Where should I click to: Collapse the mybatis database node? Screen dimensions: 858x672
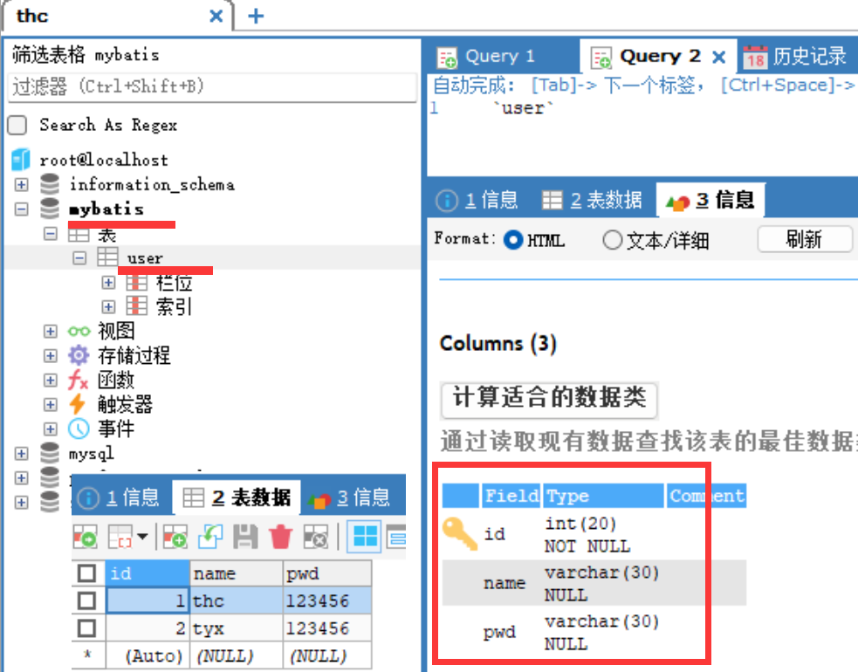(21, 209)
